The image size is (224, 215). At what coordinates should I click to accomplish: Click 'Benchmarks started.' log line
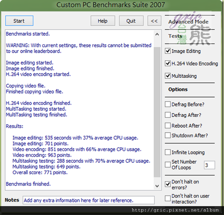[x=28, y=34]
